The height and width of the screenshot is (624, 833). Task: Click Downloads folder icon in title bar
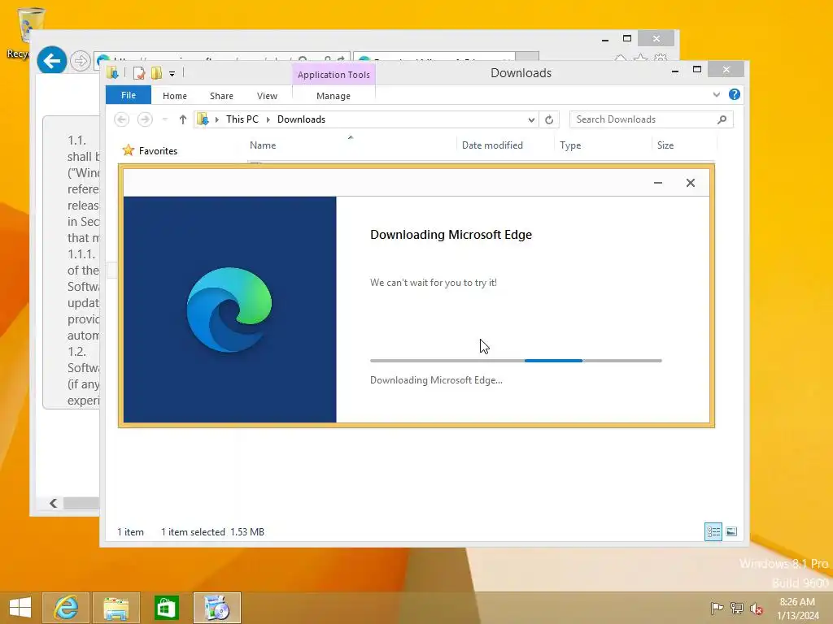tap(112, 72)
